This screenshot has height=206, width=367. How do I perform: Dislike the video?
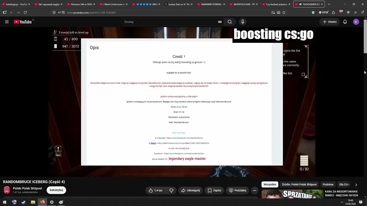[x=171, y=191]
